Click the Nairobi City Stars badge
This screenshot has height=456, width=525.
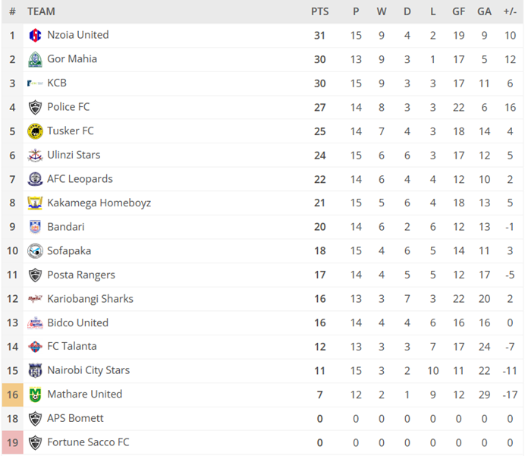point(35,371)
